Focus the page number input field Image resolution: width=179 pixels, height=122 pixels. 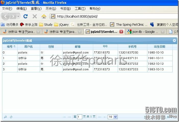(80, 117)
